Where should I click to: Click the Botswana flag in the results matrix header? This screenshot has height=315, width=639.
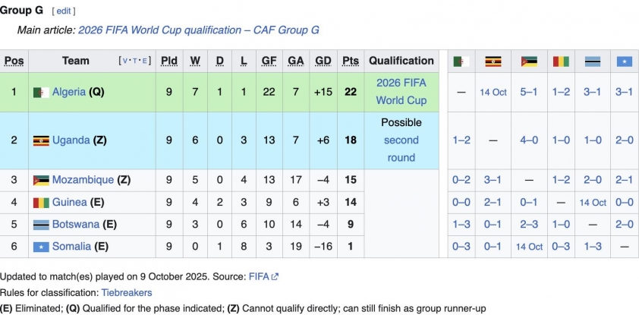tap(593, 61)
